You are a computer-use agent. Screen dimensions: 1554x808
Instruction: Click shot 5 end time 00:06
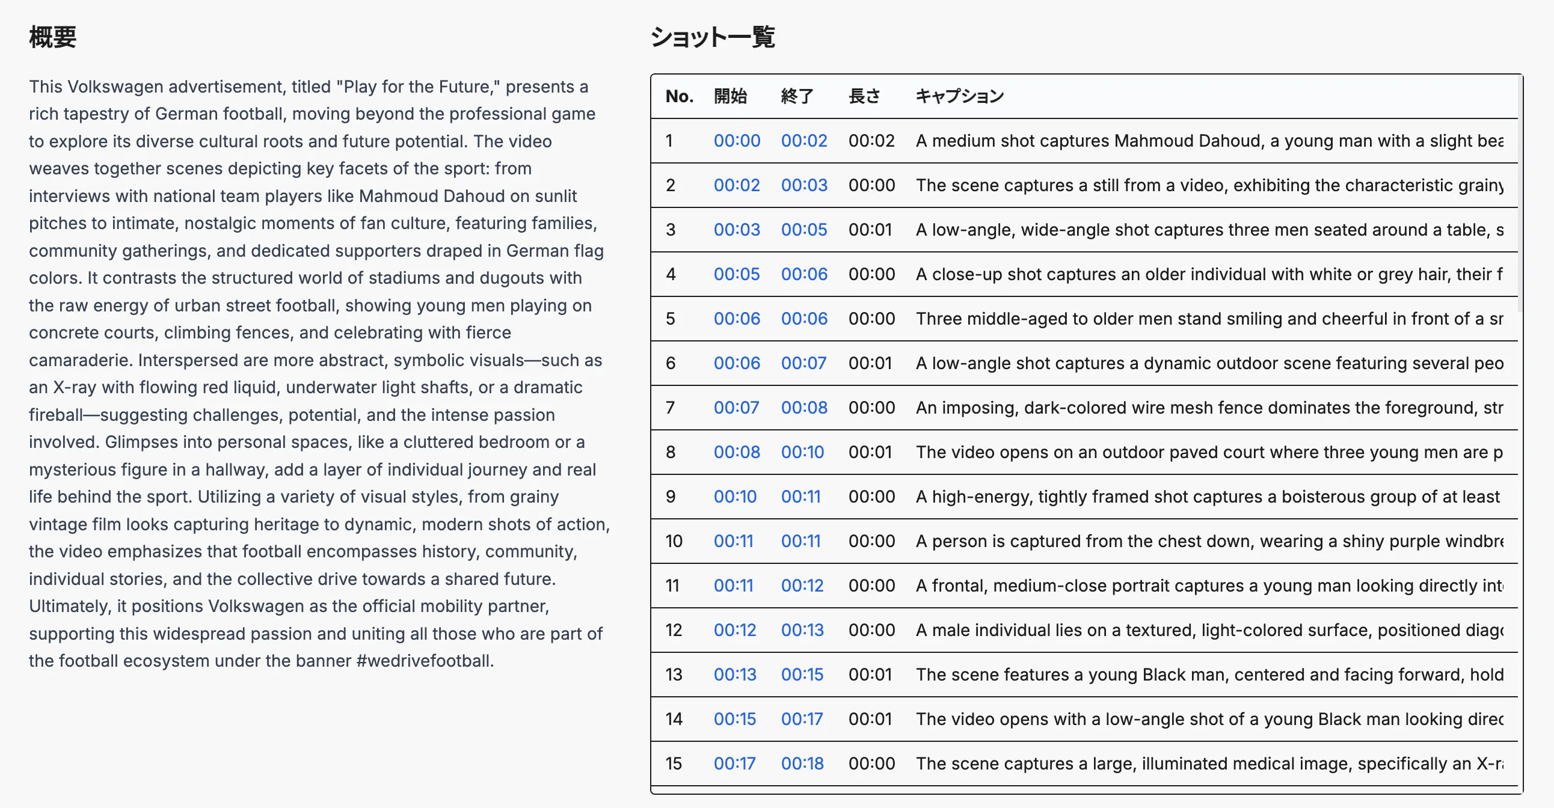tap(804, 319)
